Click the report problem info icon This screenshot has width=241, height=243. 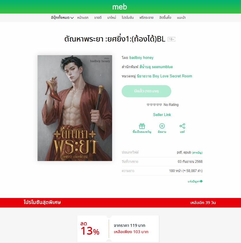[x=201, y=181]
